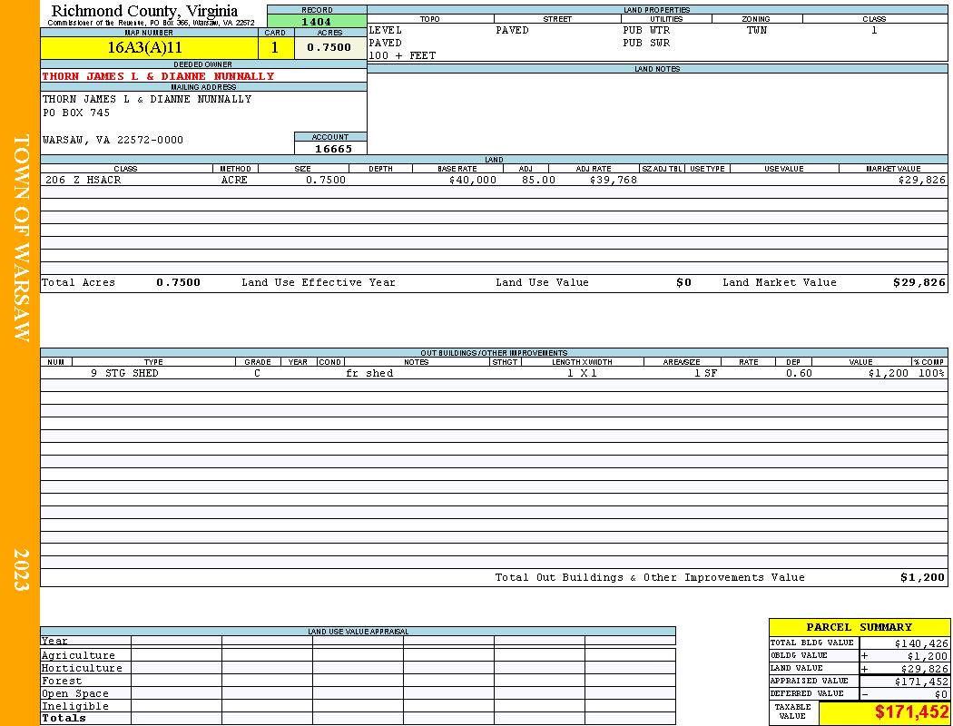Click grade C for the shed
The height and width of the screenshot is (726, 953).
pos(257,374)
